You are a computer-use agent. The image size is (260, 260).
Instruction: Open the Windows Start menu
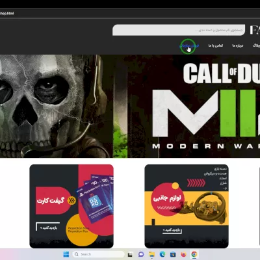(66, 254)
